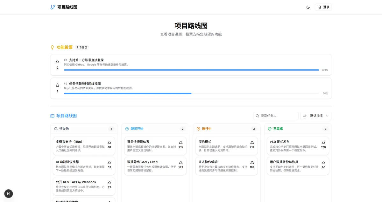Click the lightbulb icon beside 功能投票

[53, 47]
